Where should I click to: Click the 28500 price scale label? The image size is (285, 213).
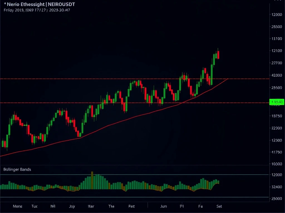point(277,27)
